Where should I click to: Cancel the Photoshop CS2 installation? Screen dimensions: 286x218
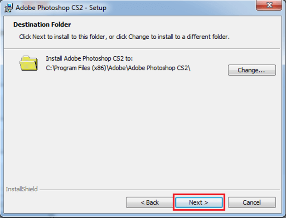point(251,202)
